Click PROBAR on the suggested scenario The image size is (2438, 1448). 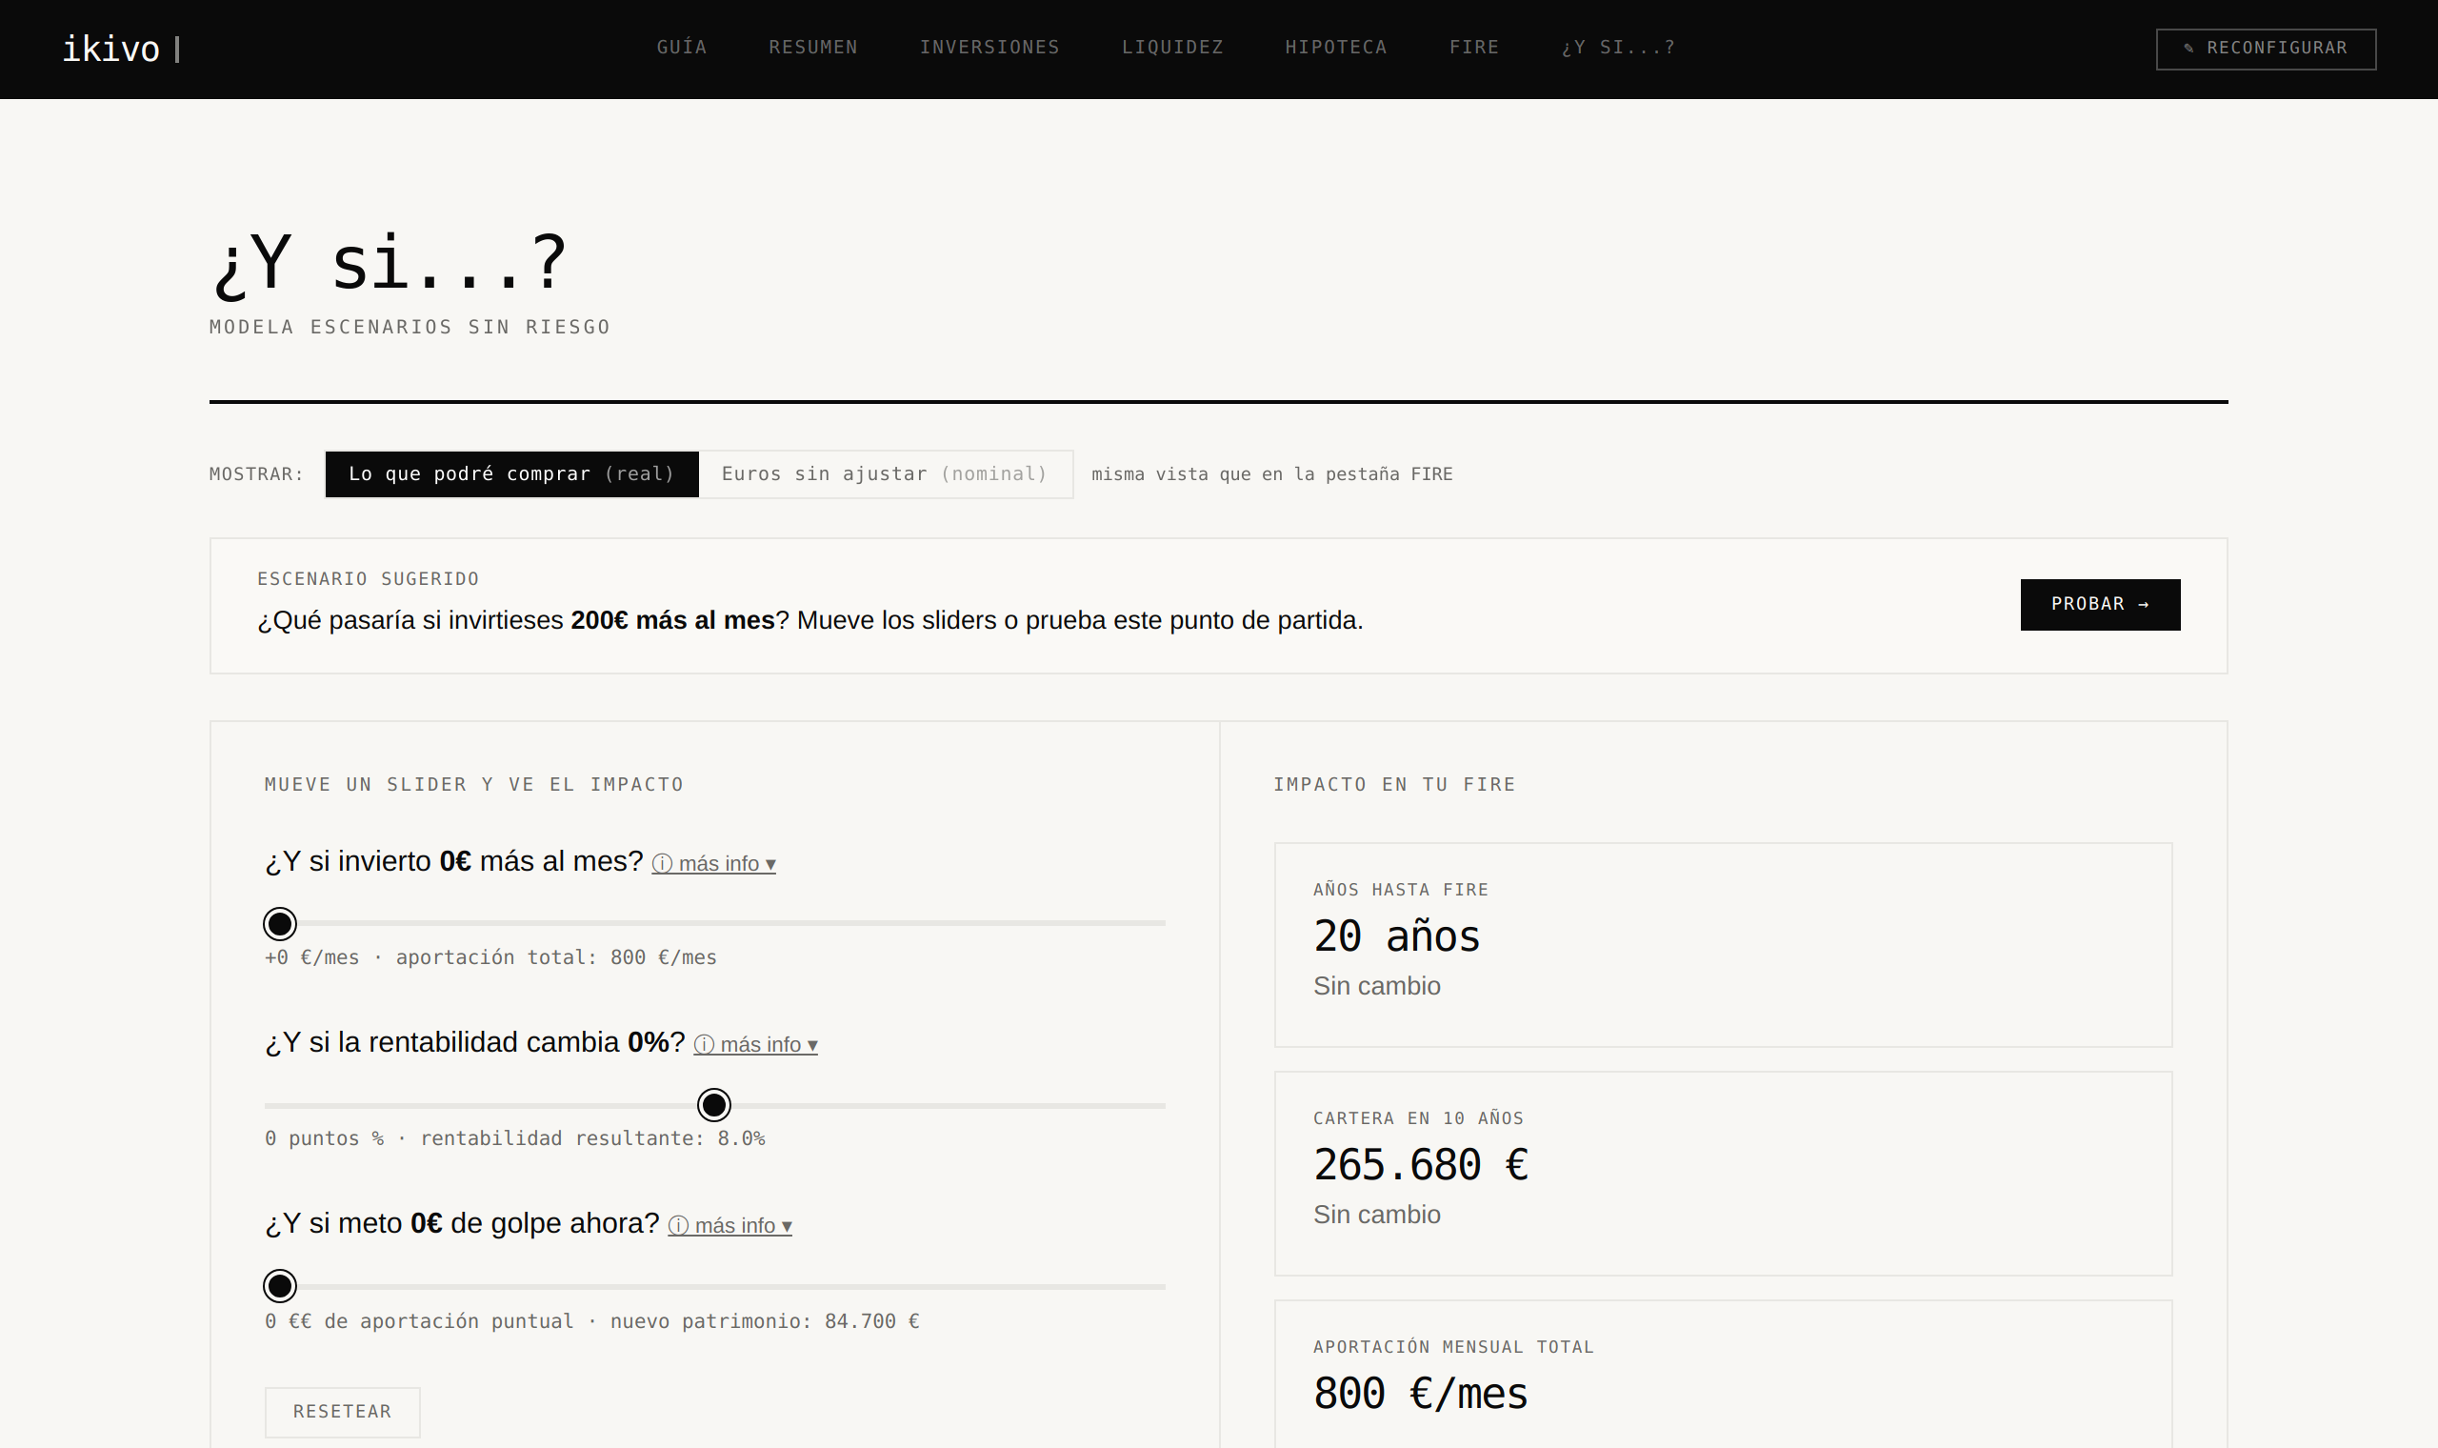tap(2100, 604)
